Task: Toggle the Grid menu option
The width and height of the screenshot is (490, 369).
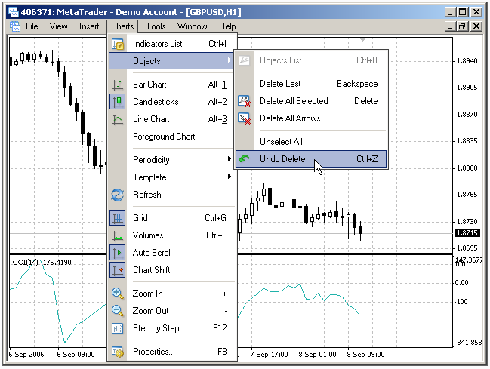Action: (x=172, y=218)
